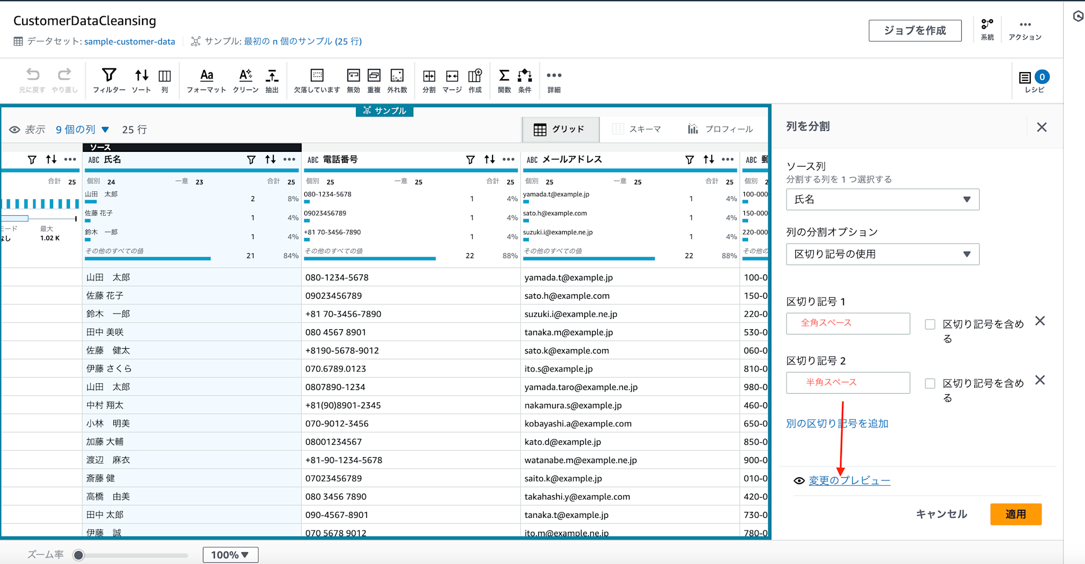Click the 電話番号 column header

[340, 159]
